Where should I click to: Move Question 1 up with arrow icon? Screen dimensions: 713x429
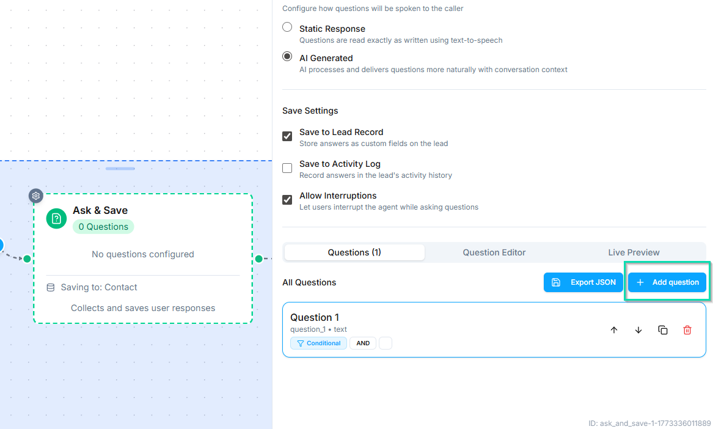(614, 330)
